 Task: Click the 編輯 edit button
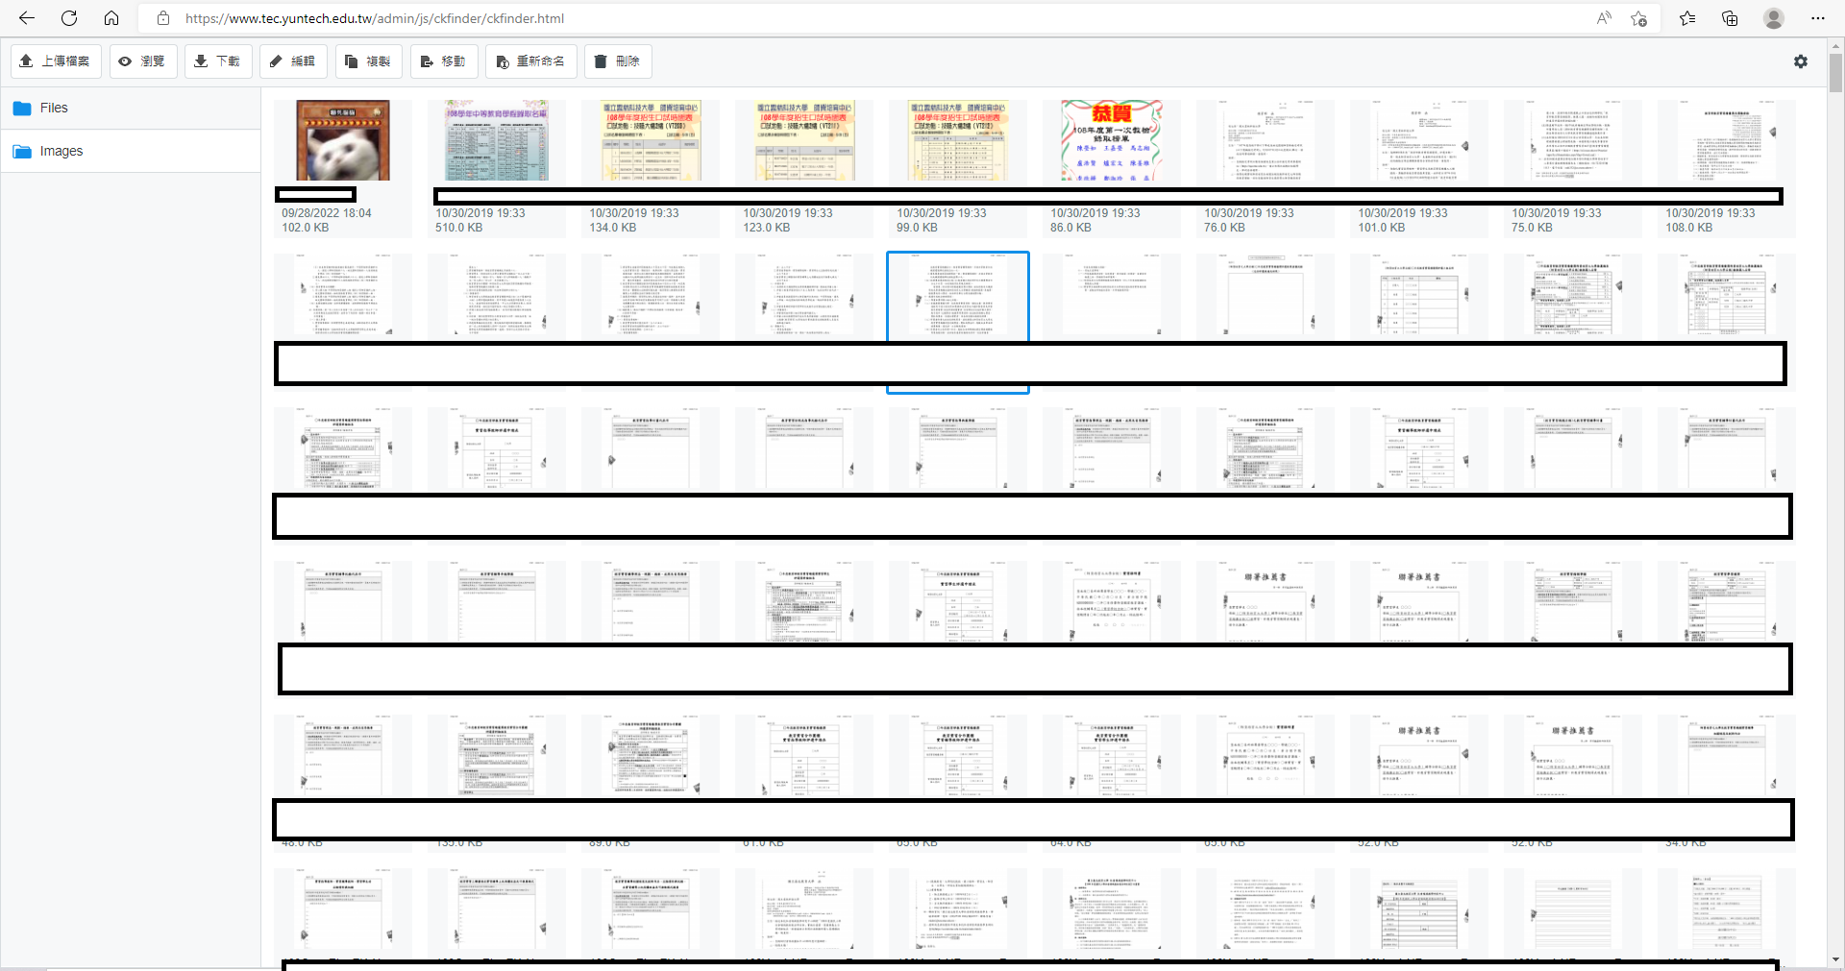(293, 61)
